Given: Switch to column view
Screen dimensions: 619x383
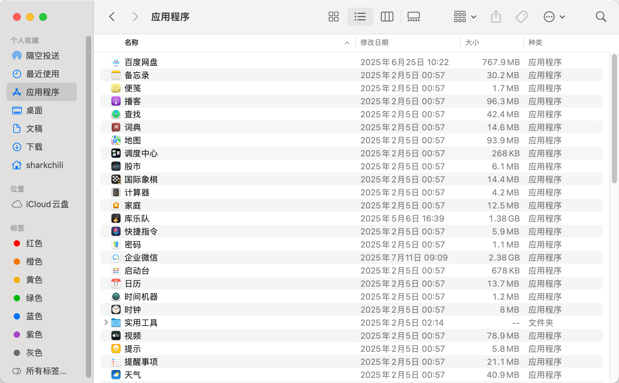Looking at the screenshot, I should (x=387, y=17).
